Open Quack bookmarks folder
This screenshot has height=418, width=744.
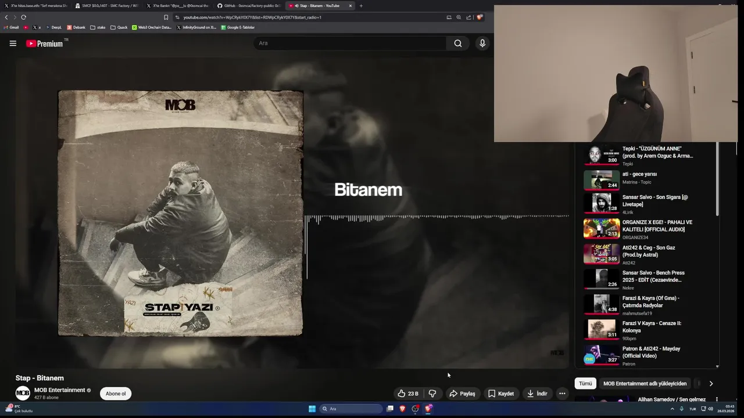coord(119,27)
